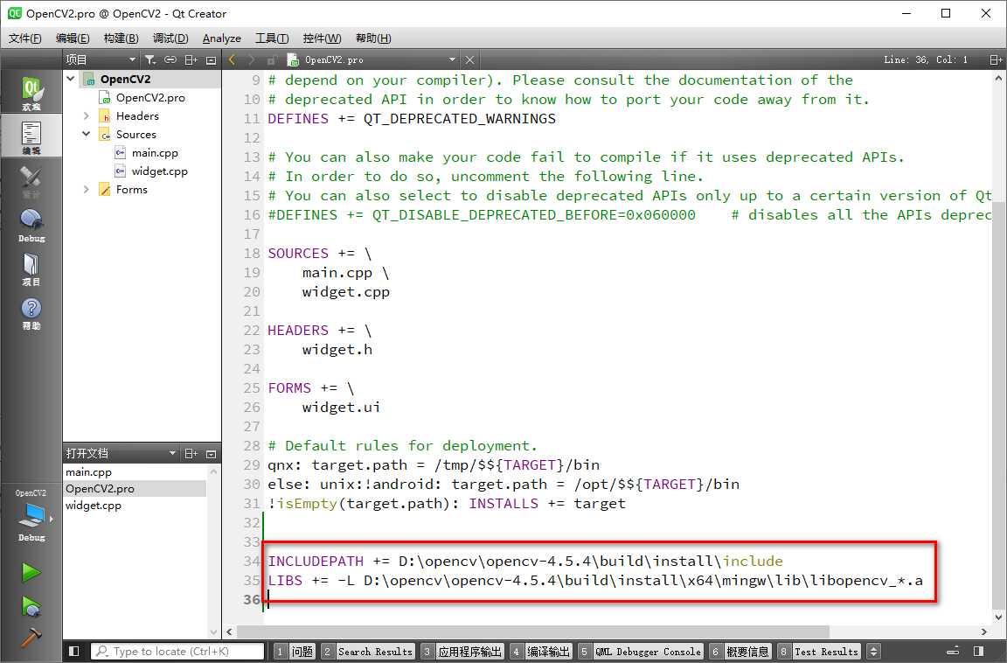Show the Test Results pane
1007x663 pixels.
click(819, 652)
